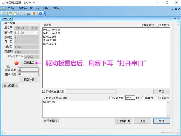Open the 窗口(W) menu

point(34,8)
